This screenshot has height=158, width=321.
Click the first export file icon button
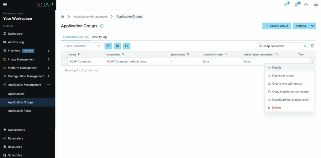pos(108,46)
